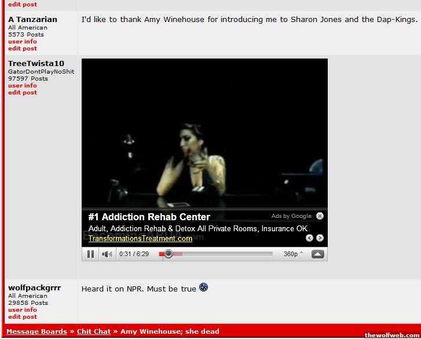
Task: Show the previous ad with left arrow
Action: point(309,238)
